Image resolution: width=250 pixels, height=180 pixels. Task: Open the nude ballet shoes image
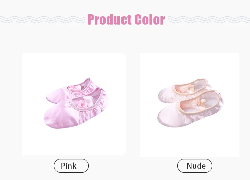190,105
